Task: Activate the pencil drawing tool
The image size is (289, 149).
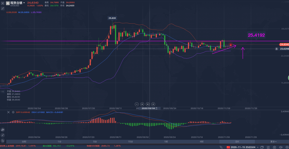Action: (3, 135)
